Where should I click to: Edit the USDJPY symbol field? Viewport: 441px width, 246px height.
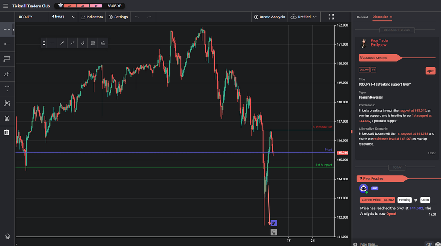(32, 17)
